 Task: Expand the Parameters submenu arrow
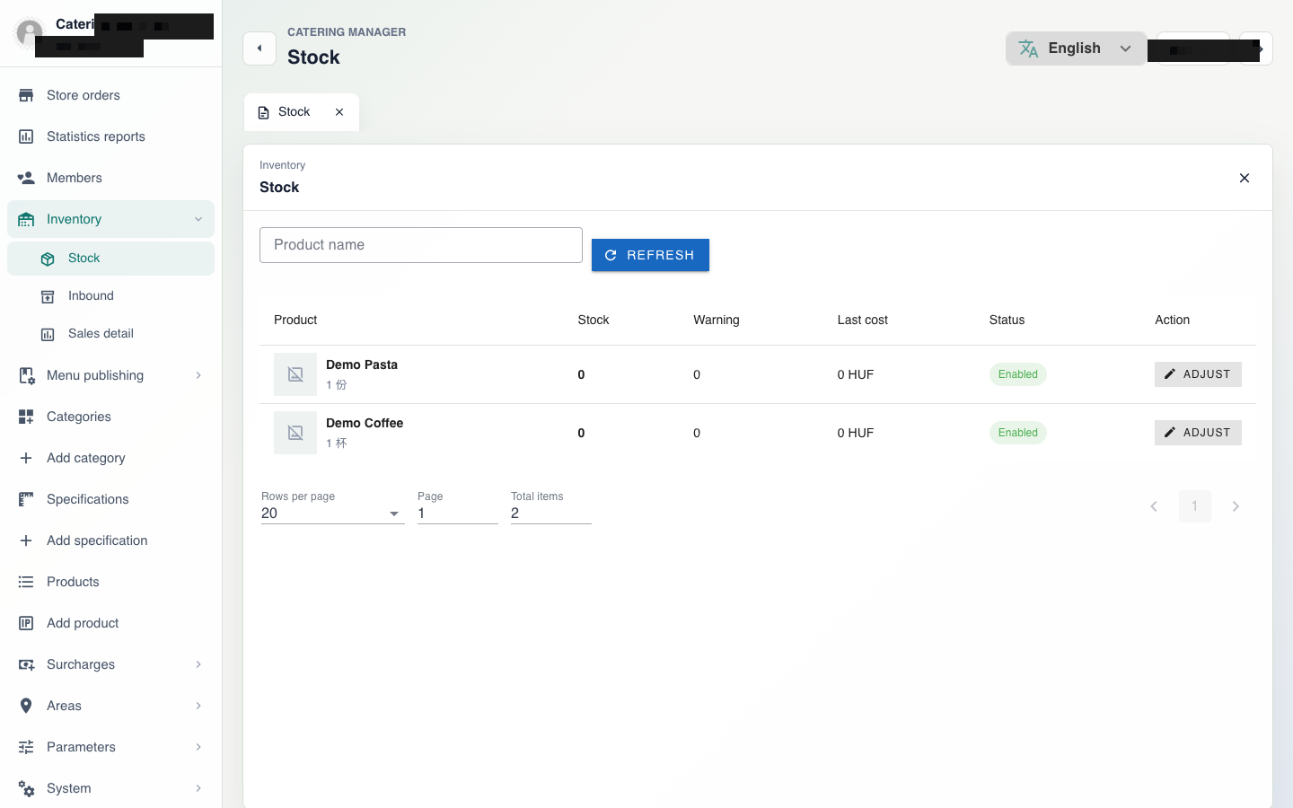pos(198,747)
